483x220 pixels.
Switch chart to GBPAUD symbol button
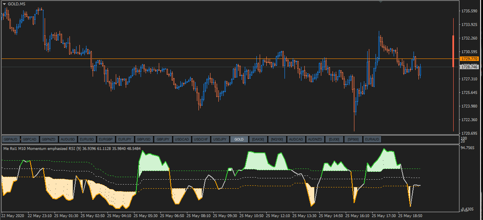click(x=11, y=139)
